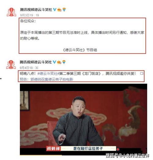The image size is (153, 160).
Task: Click the 《德云斗笑社》节目组 signature text
Action: click(x=80, y=50)
